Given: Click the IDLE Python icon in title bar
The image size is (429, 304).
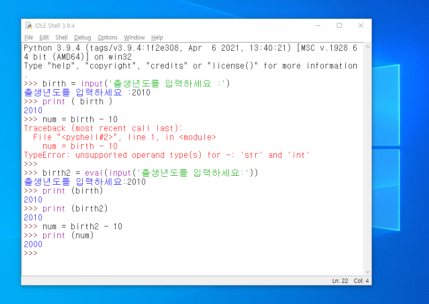Looking at the screenshot, I should 29,25.
